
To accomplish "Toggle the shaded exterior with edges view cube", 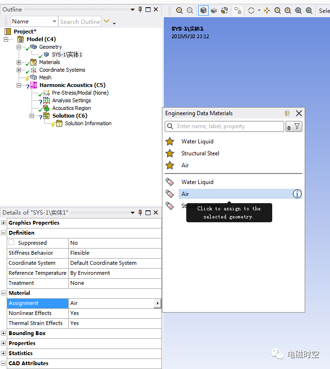I will click(203, 11).
